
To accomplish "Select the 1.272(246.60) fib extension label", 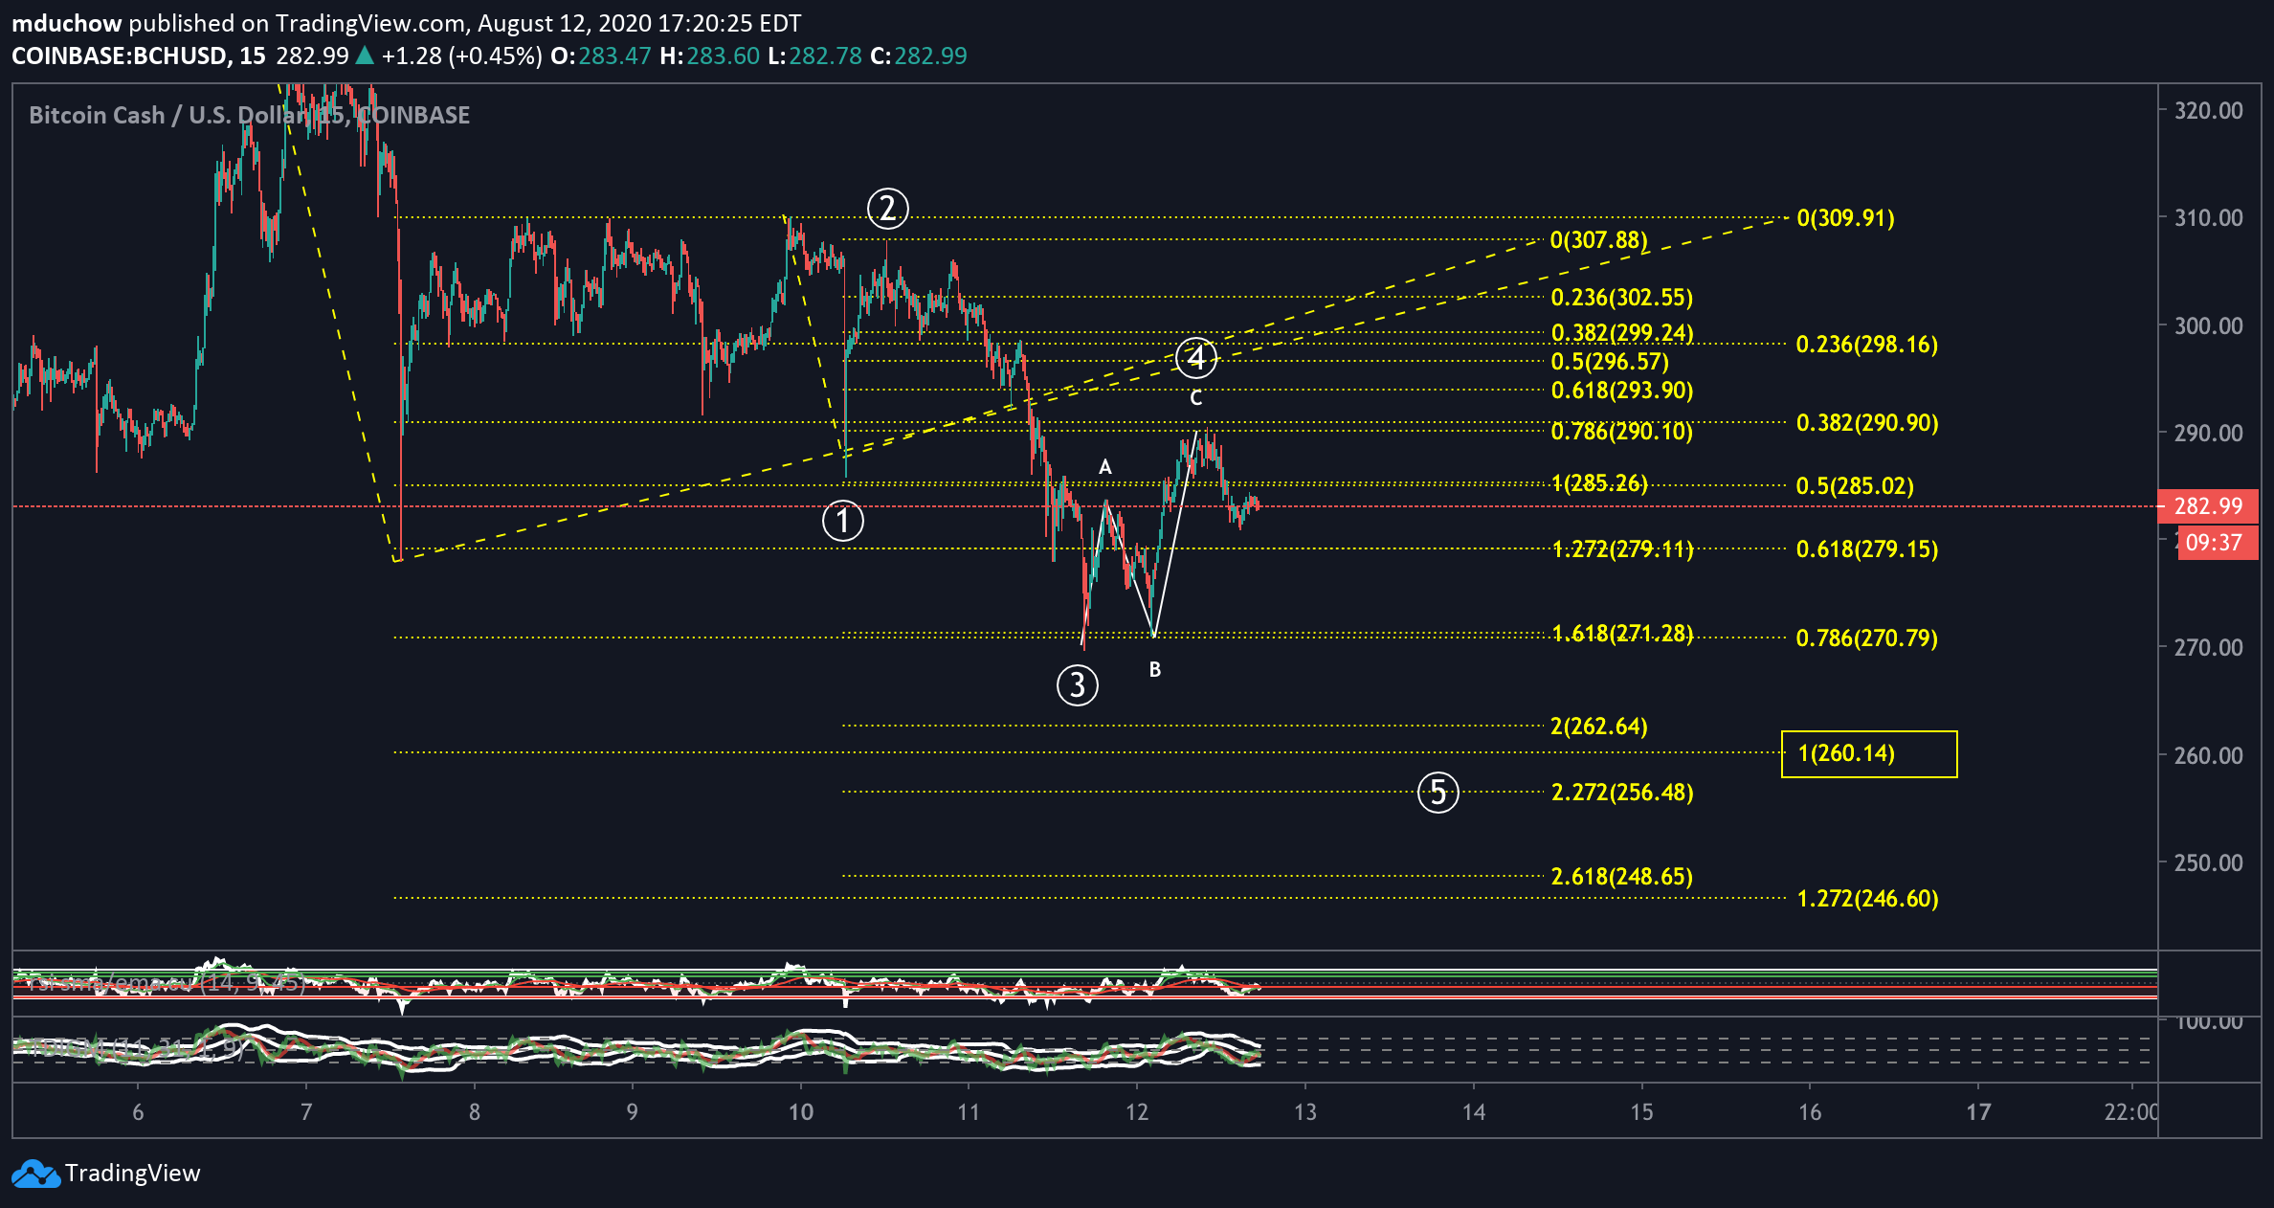I will click(x=1867, y=899).
